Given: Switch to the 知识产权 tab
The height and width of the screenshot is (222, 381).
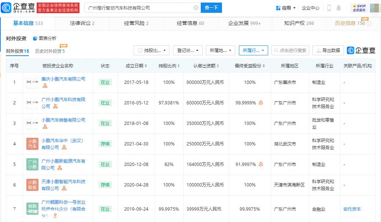Looking at the screenshot, I should click(x=299, y=23).
